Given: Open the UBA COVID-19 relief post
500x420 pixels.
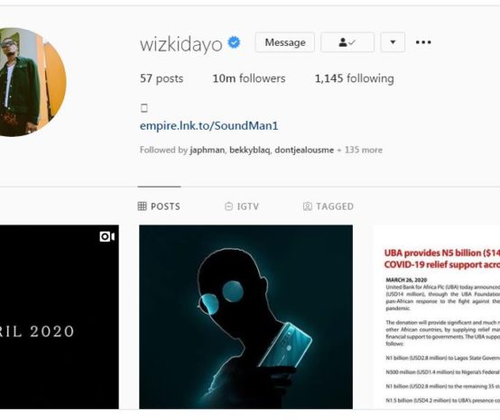Looking at the screenshot, I should point(436,317).
